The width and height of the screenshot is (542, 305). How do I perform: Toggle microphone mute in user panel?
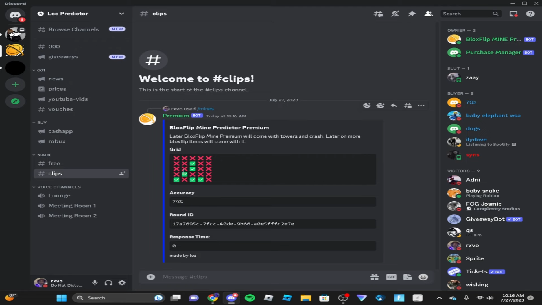(x=95, y=283)
